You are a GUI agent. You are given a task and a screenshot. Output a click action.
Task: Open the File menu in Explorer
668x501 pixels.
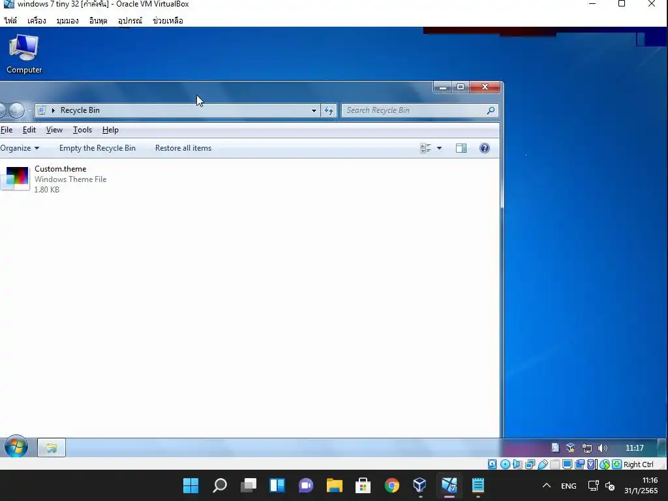tap(7, 130)
